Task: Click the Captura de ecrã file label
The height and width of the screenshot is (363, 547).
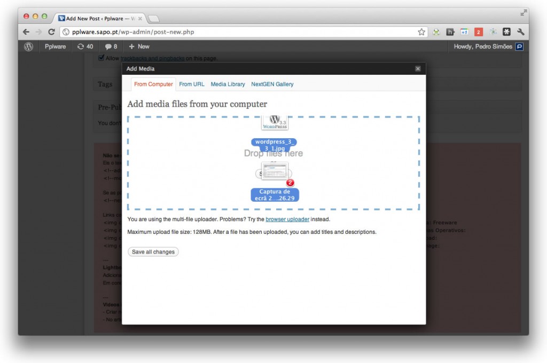Action: 275,194
